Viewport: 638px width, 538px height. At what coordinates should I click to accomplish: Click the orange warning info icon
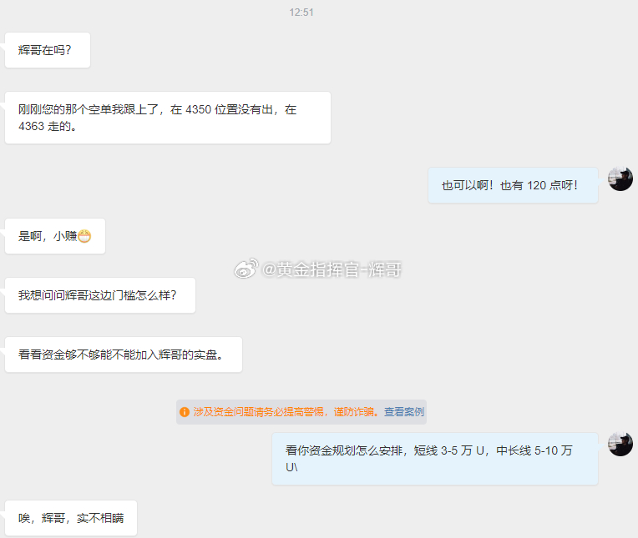click(x=185, y=412)
